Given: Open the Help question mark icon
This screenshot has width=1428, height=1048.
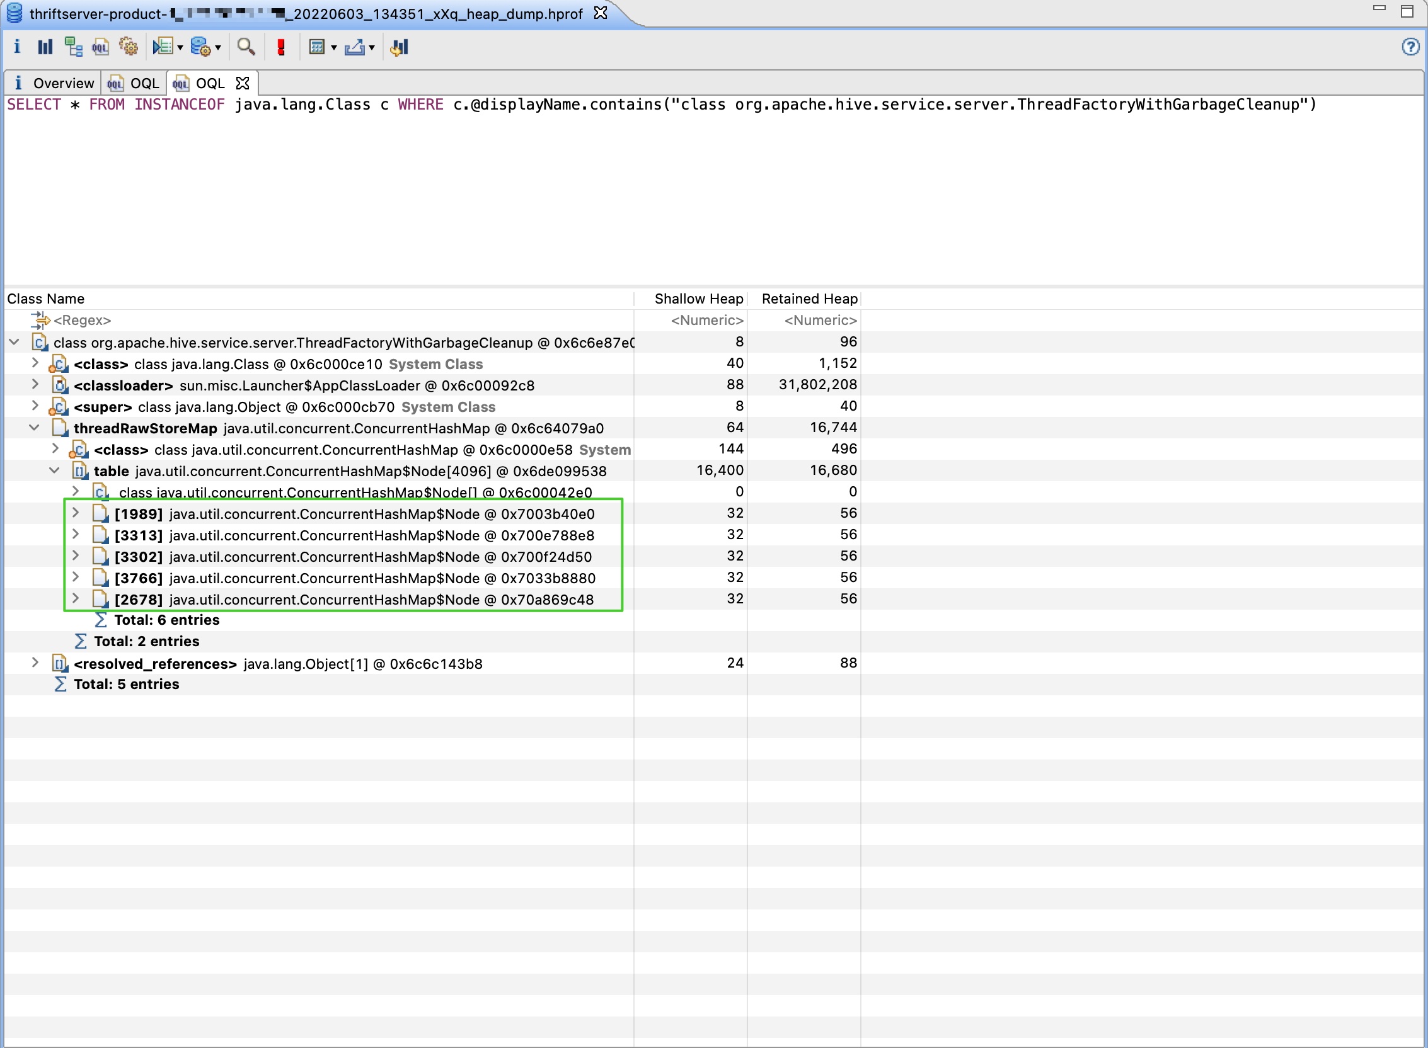Looking at the screenshot, I should click(x=1410, y=47).
